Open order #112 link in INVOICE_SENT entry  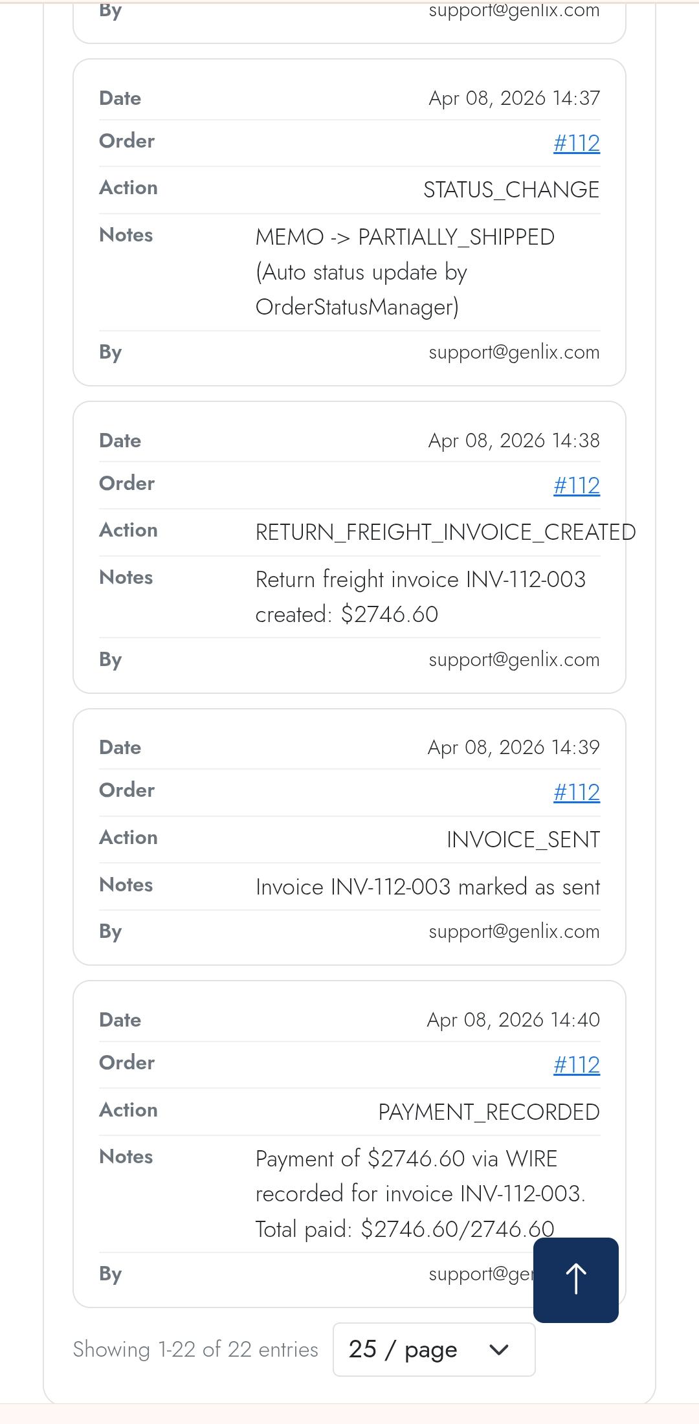point(576,792)
